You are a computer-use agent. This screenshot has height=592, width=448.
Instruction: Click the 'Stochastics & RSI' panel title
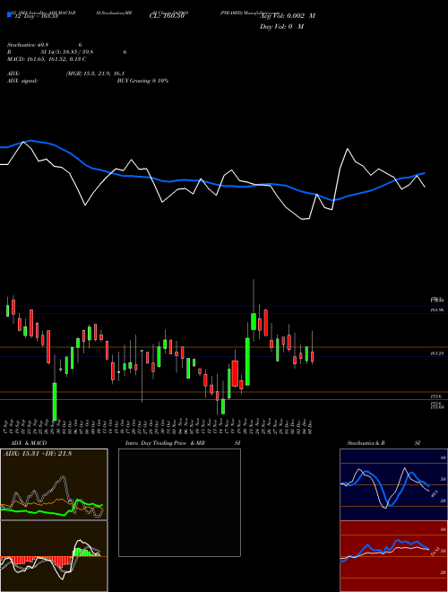click(383, 443)
